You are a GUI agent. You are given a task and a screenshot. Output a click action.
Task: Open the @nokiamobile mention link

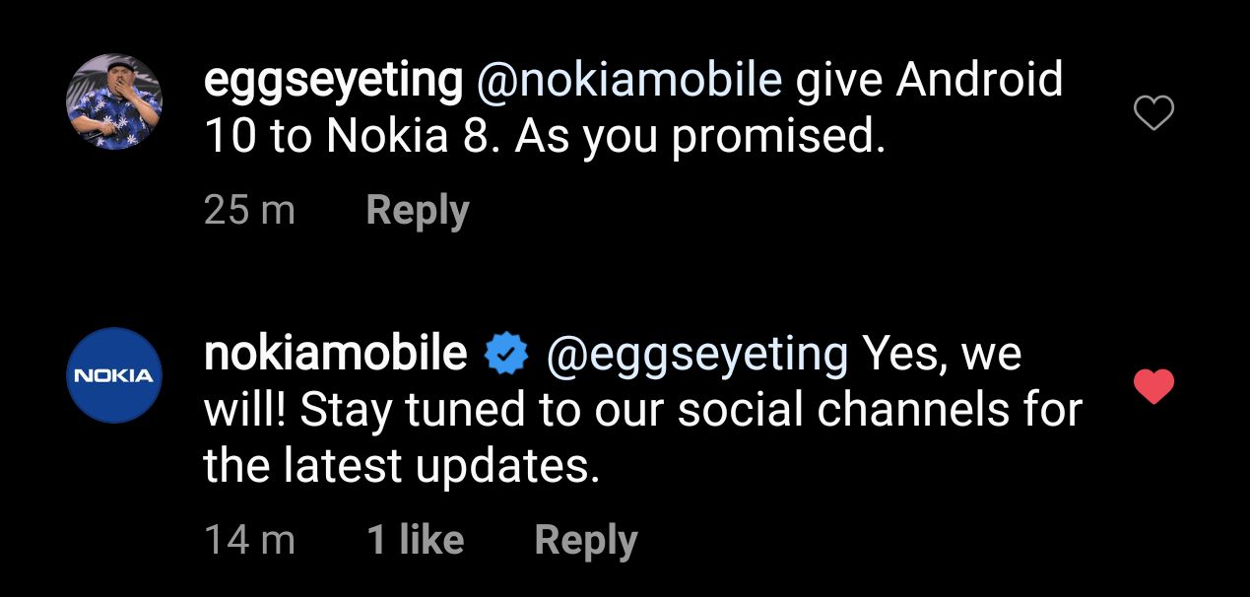(x=628, y=81)
